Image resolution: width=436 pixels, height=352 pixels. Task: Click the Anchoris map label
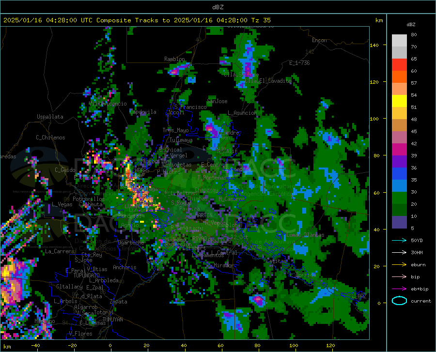point(125,268)
